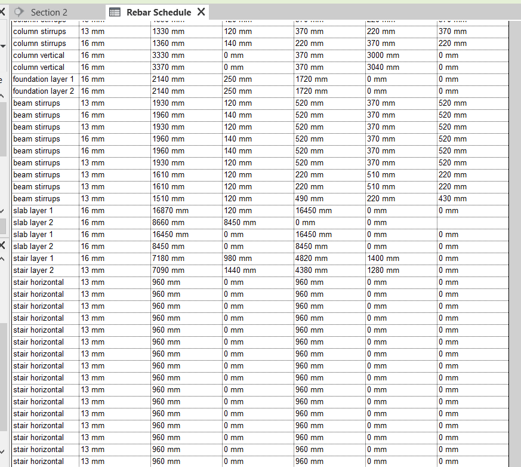Select the foundation layer 1 cell
The image size is (521, 467).
tap(44, 79)
